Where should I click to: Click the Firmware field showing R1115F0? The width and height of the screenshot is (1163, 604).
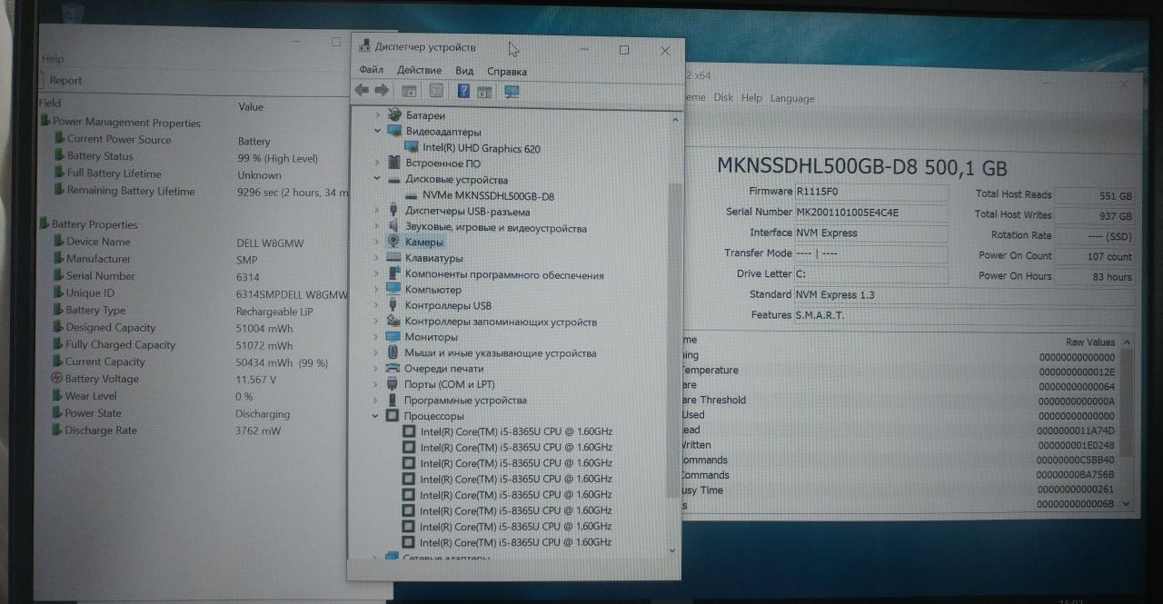coord(871,192)
